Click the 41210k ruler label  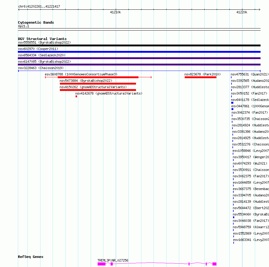pyautogui.click(x=115, y=12)
